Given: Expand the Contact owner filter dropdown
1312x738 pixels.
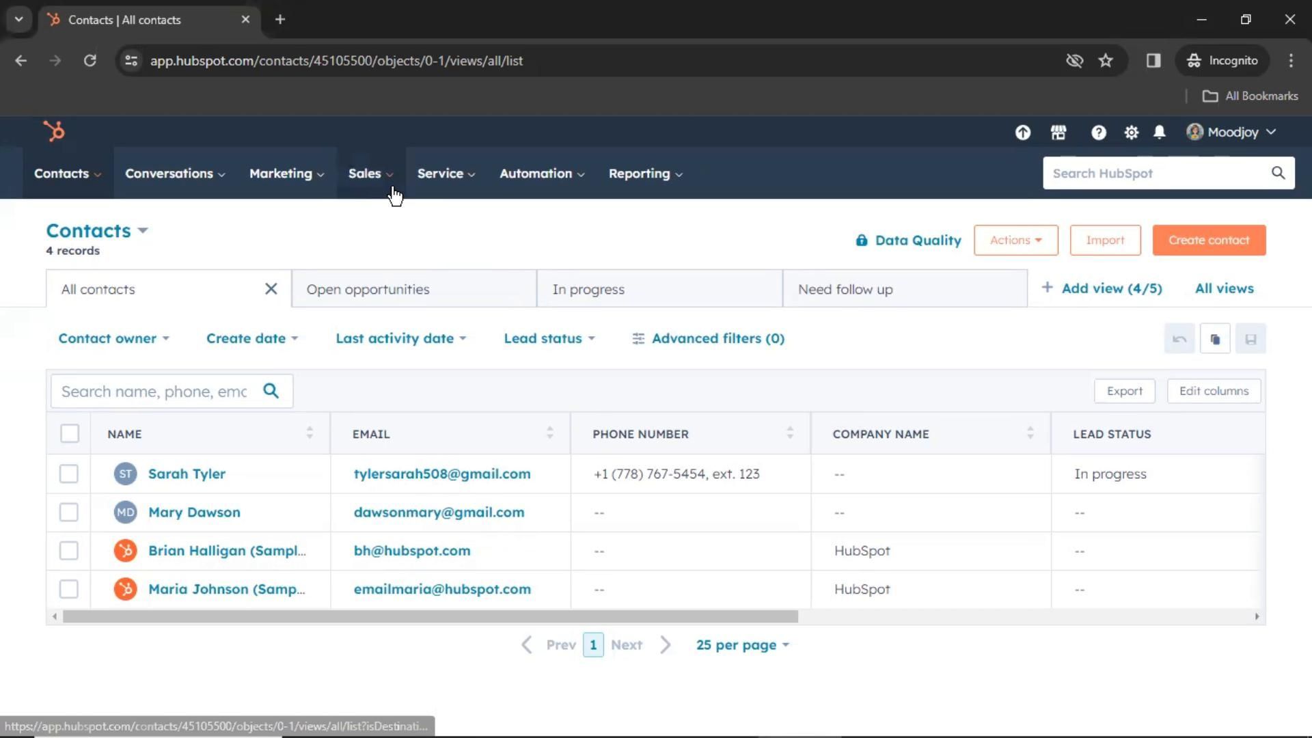Looking at the screenshot, I should point(113,338).
